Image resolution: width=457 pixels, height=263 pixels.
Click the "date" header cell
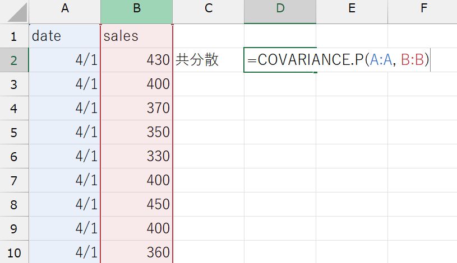64,36
